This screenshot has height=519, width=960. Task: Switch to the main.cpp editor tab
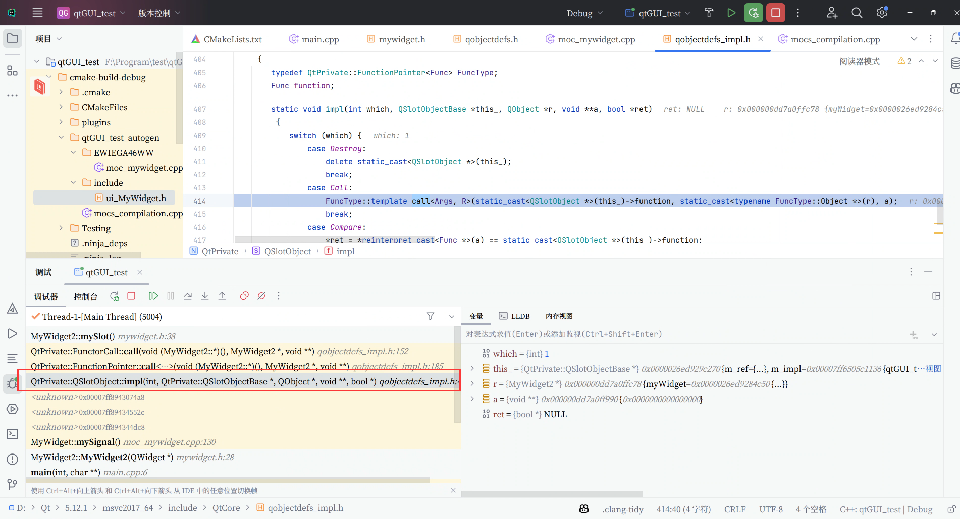pyautogui.click(x=314, y=39)
